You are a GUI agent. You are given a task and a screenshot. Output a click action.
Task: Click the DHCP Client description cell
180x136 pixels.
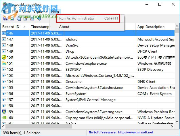(x=155, y=51)
